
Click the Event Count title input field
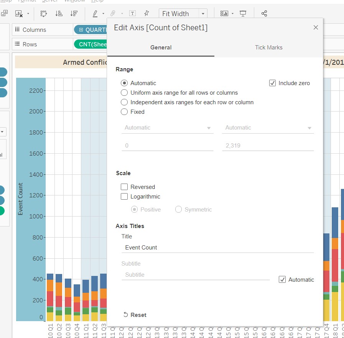point(217,248)
